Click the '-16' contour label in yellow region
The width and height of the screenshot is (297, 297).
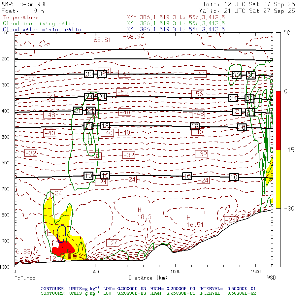point(53,232)
